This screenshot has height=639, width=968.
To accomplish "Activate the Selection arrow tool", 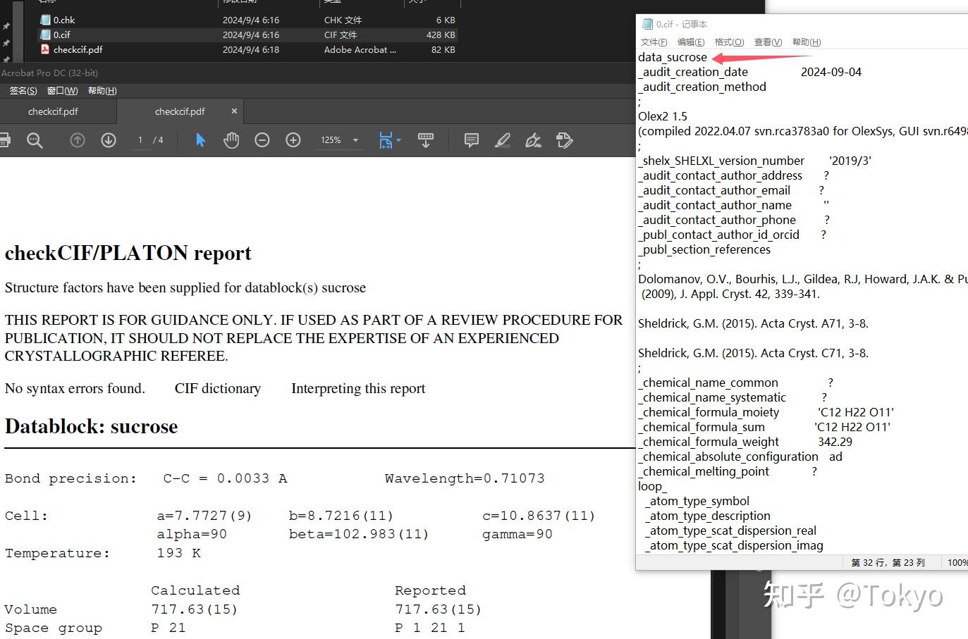I will point(200,140).
